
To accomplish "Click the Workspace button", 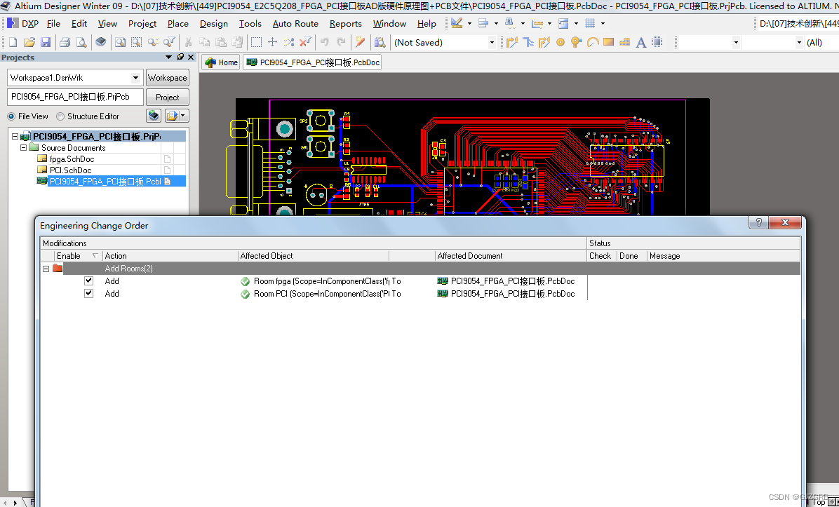I will coord(167,77).
